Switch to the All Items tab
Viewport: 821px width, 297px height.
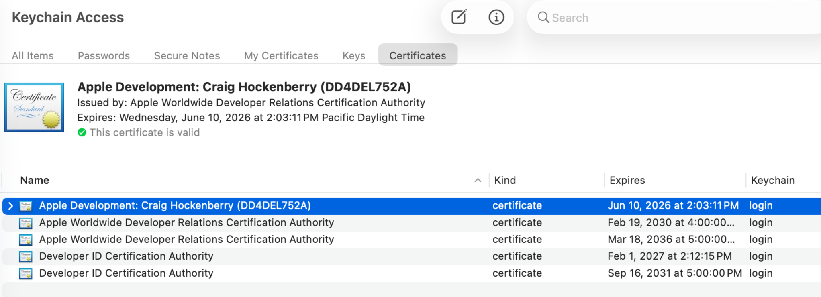tap(33, 55)
